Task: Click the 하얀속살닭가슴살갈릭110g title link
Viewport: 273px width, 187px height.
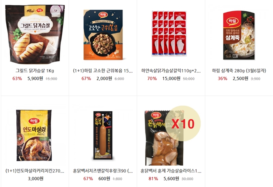Action: coord(171,71)
